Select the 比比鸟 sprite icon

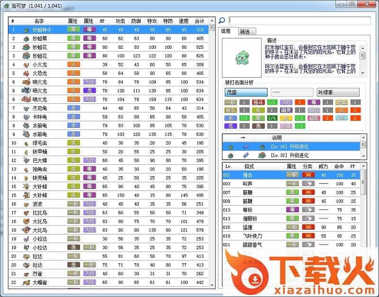26,213
